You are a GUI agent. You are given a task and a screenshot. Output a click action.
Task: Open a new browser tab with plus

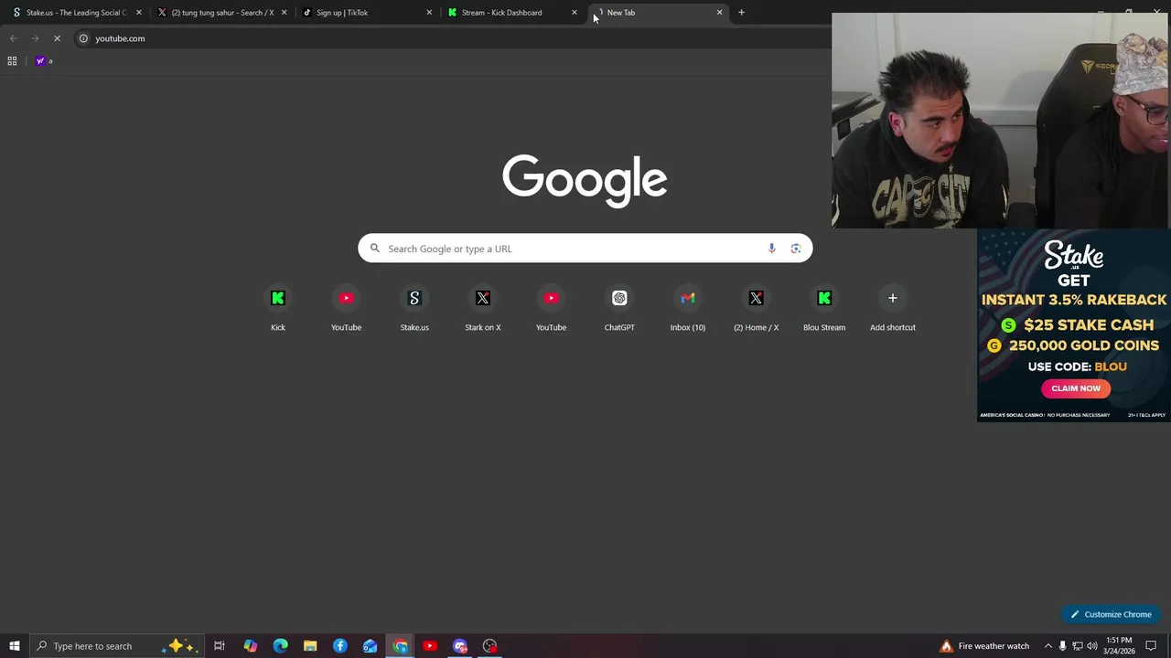[741, 13]
